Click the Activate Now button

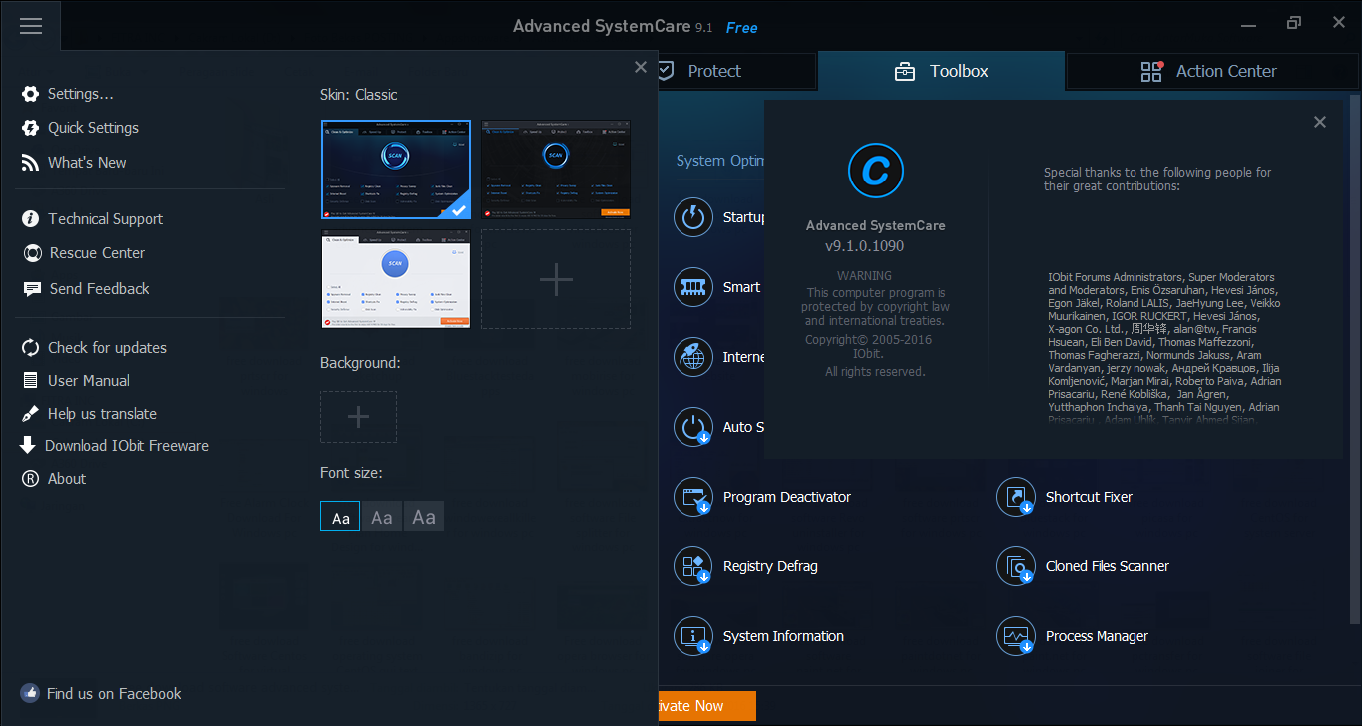pos(706,705)
